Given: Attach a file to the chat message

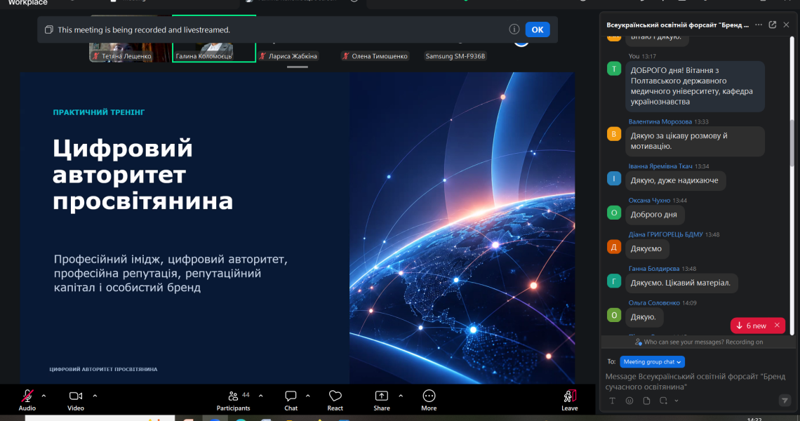Looking at the screenshot, I should tap(646, 401).
